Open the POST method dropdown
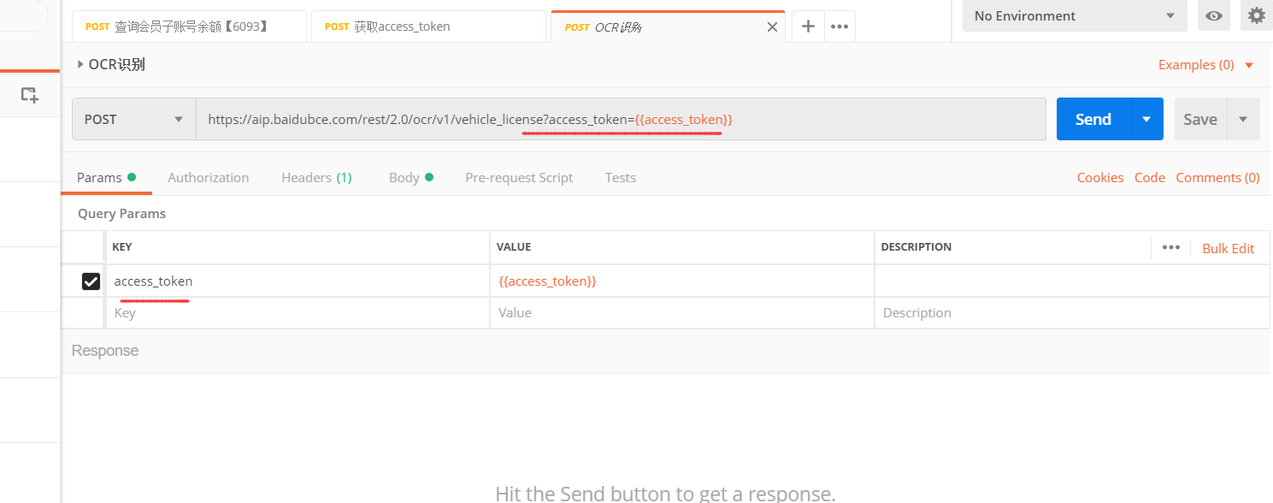 pyautogui.click(x=134, y=119)
